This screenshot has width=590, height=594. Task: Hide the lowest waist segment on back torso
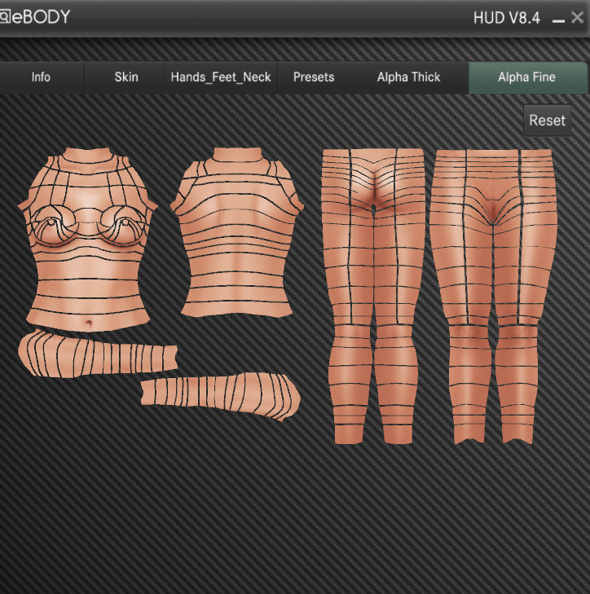236,308
